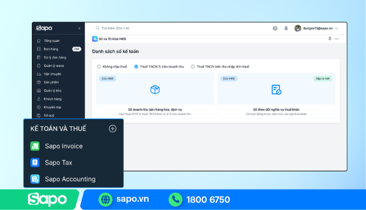Open the help question mark icon

[x=275, y=28]
